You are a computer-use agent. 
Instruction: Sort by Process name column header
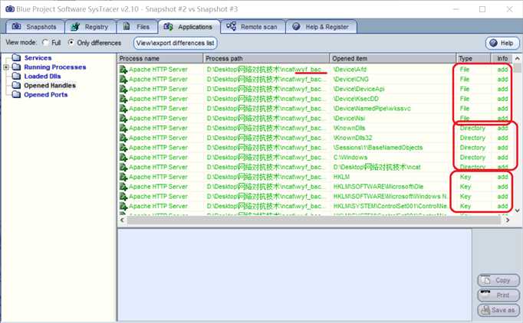point(160,59)
